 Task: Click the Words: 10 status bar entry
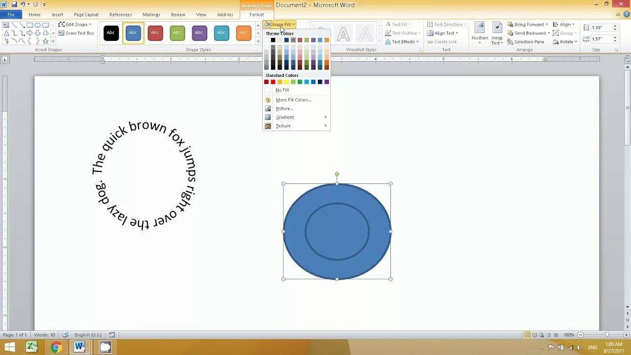click(x=45, y=335)
